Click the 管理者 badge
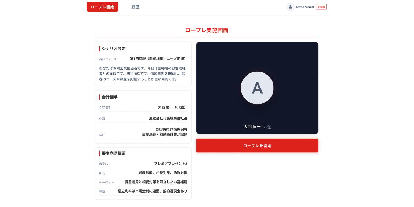 click(321, 7)
